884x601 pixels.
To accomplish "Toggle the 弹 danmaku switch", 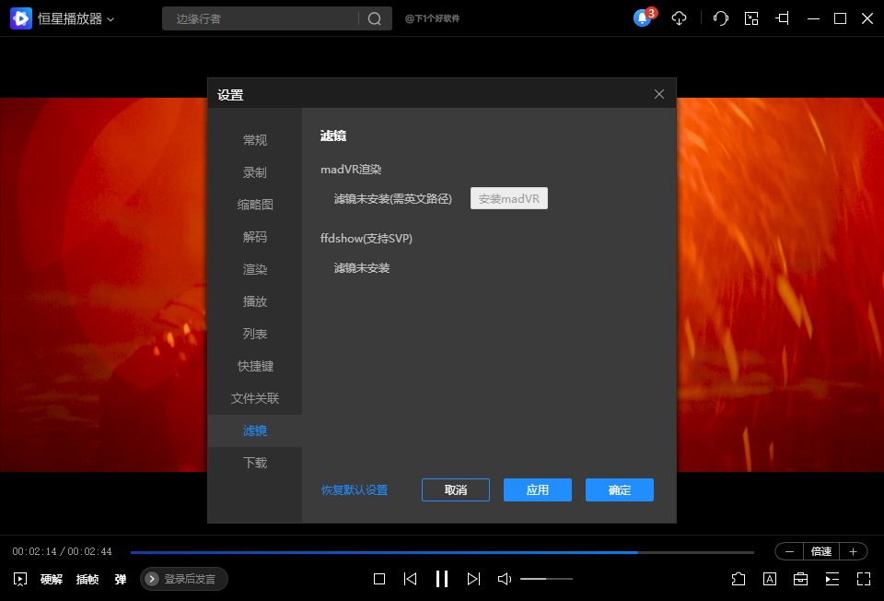I will pyautogui.click(x=120, y=579).
